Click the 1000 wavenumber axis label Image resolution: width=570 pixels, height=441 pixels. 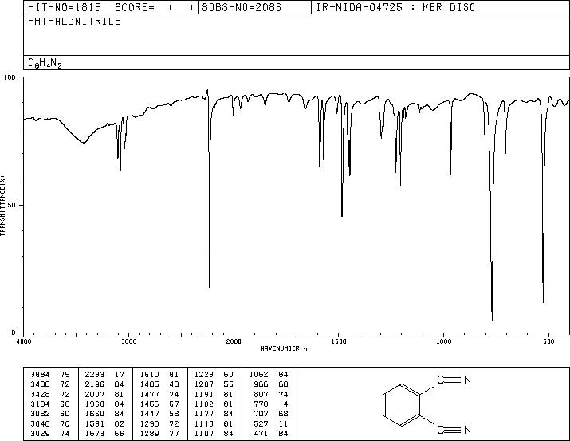pyautogui.click(x=443, y=341)
